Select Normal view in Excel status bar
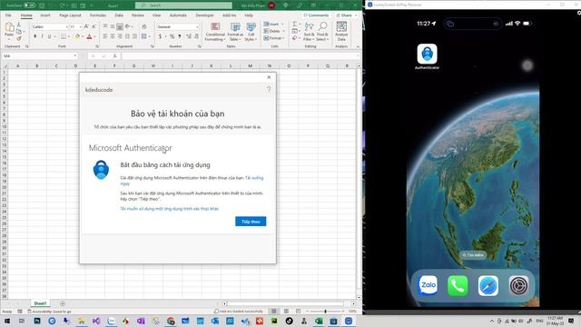 click(274, 311)
